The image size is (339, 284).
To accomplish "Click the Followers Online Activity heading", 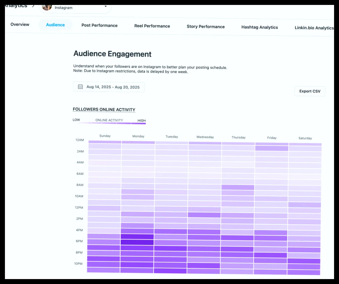I will click(x=104, y=109).
